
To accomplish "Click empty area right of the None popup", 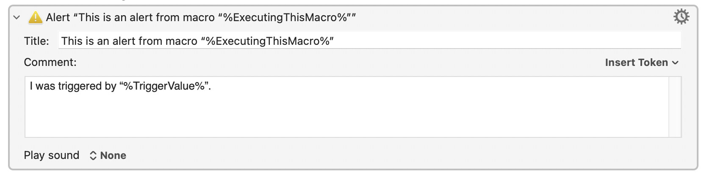I will point(339,156).
